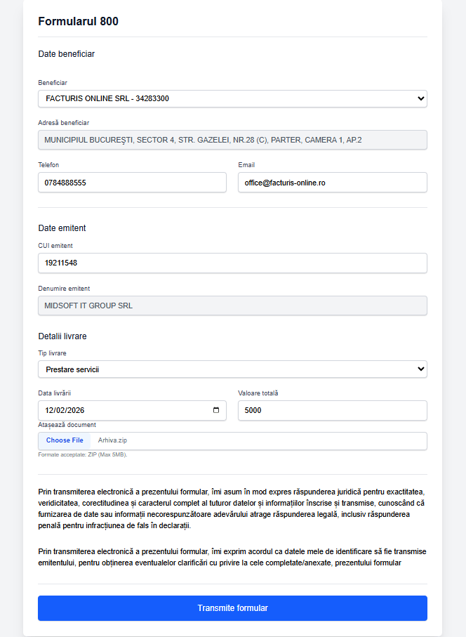Open the Tip livrare dropdown
The height and width of the screenshot is (637, 466).
pos(232,369)
